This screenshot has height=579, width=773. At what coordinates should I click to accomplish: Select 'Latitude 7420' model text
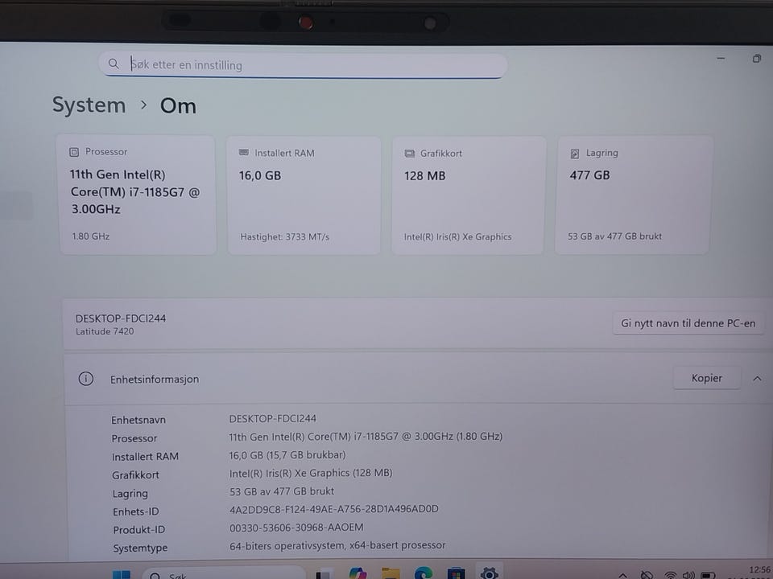click(105, 331)
